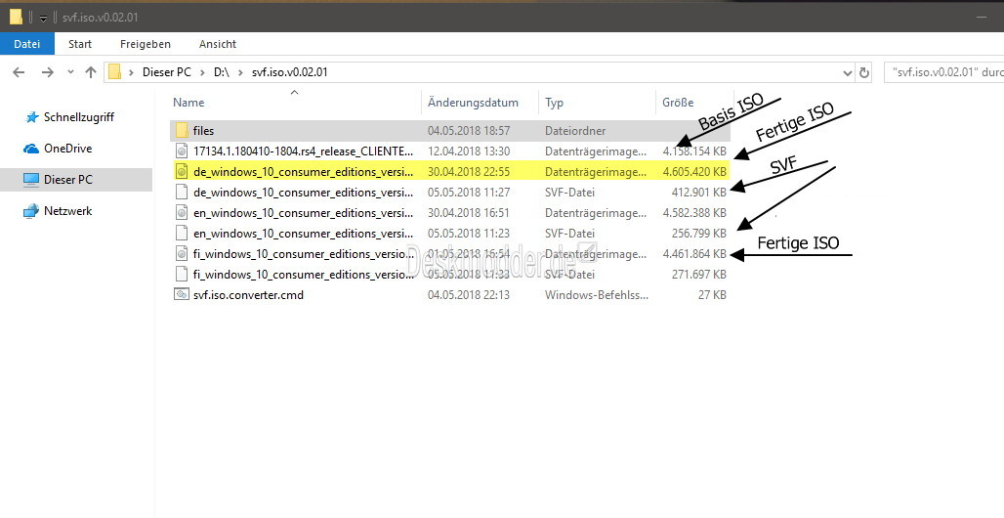Select Dieser PC in the navigation pane
The width and height of the screenshot is (1004, 518).
coord(67,180)
